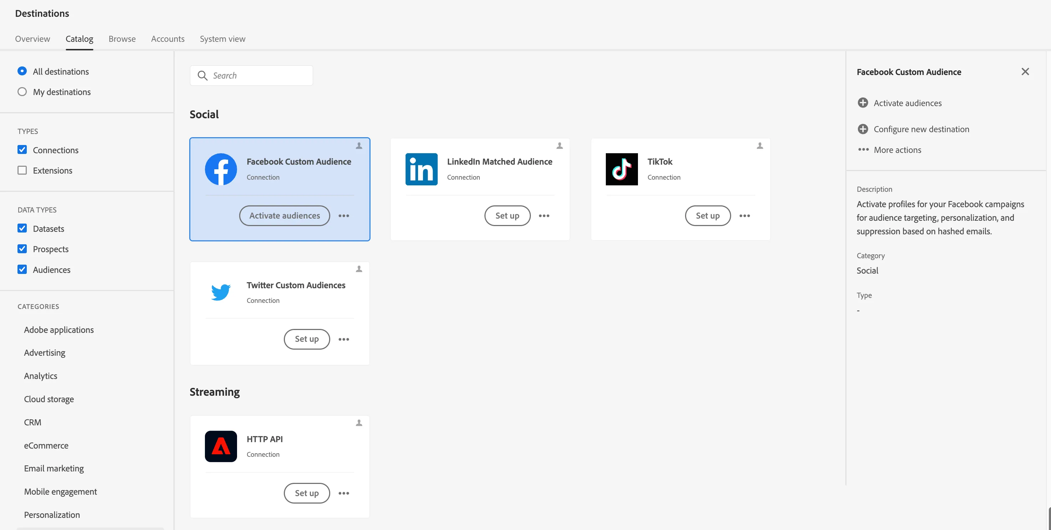Click Set up on TikTok card

point(708,216)
